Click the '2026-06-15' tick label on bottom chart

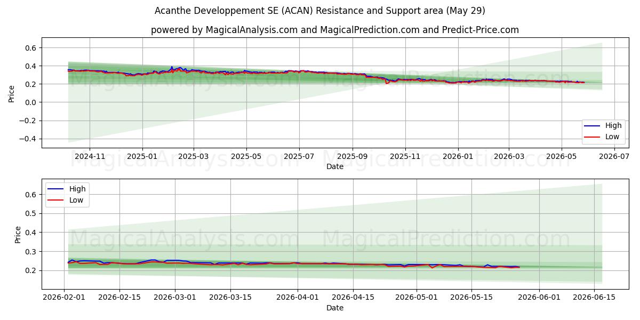(x=594, y=297)
